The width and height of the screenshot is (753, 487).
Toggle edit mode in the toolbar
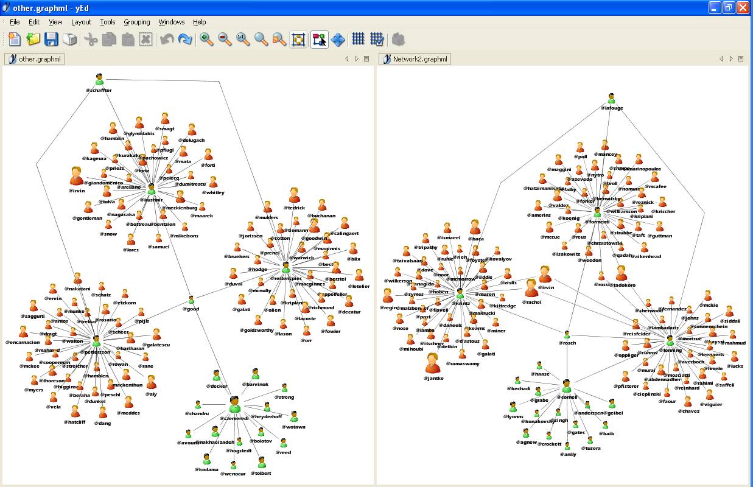pos(319,40)
